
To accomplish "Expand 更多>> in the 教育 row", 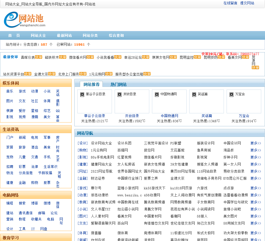I will pyautogui.click(x=256, y=202).
